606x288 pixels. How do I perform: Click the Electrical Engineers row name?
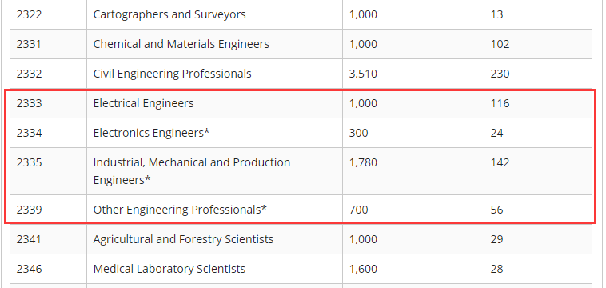click(x=143, y=103)
